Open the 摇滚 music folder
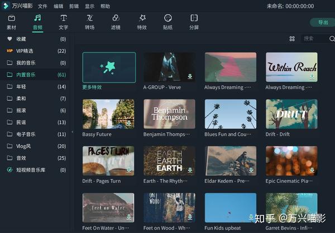The image size is (335, 233). pyautogui.click(x=35, y=110)
